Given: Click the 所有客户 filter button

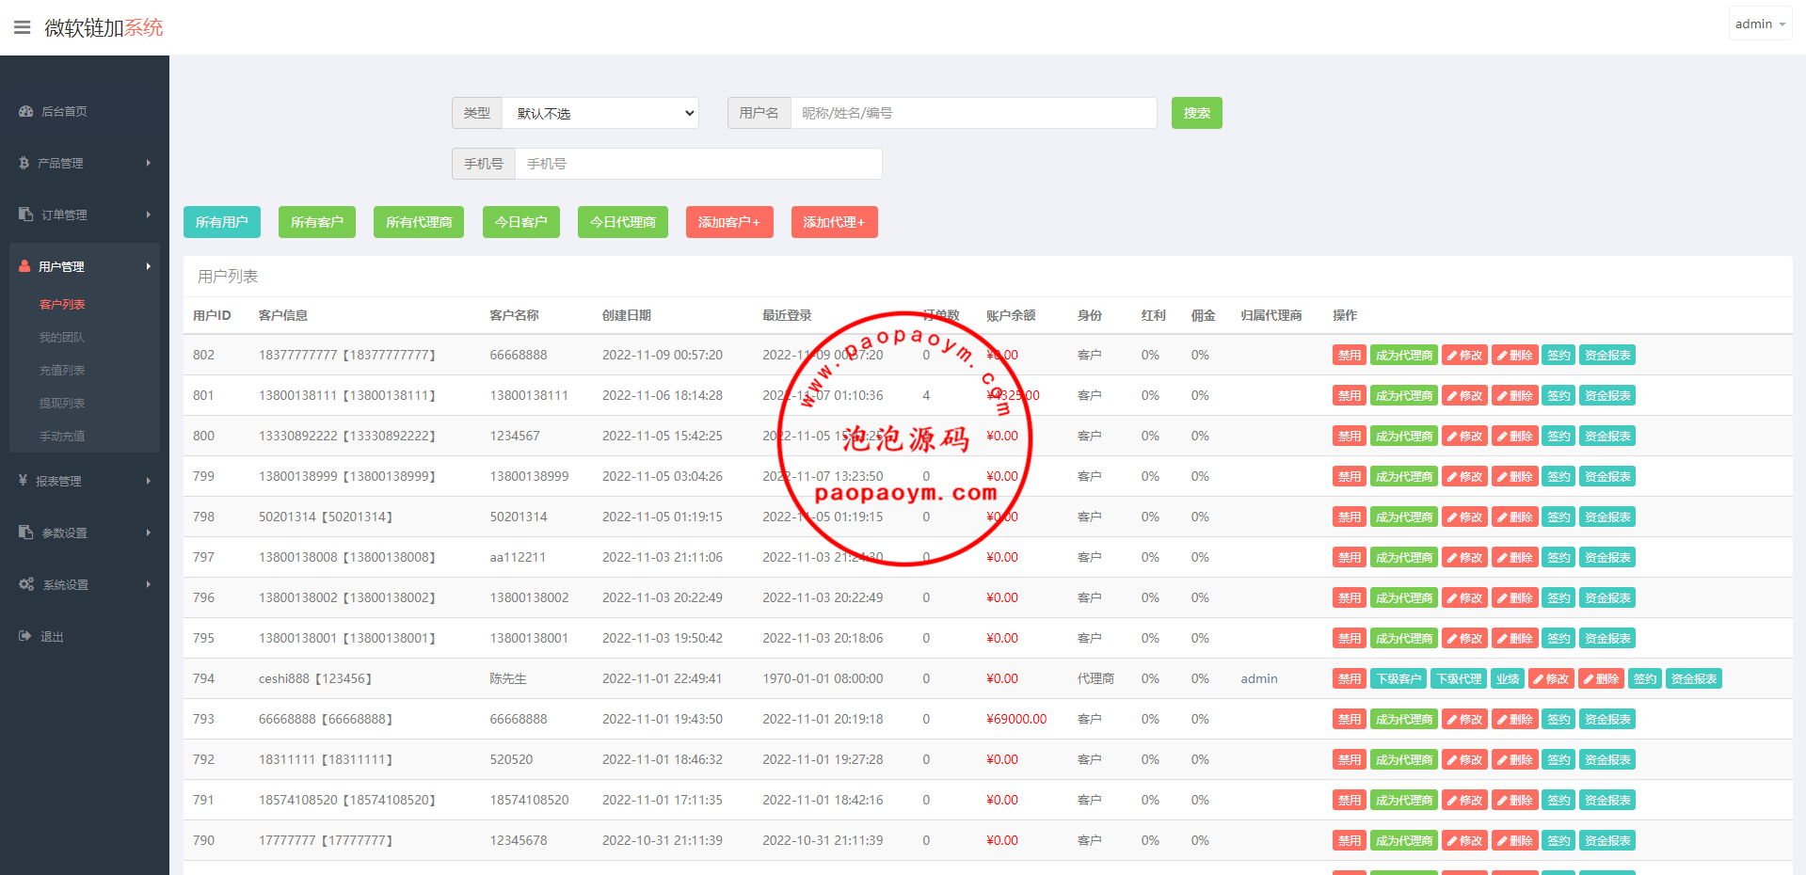Looking at the screenshot, I should (x=317, y=222).
